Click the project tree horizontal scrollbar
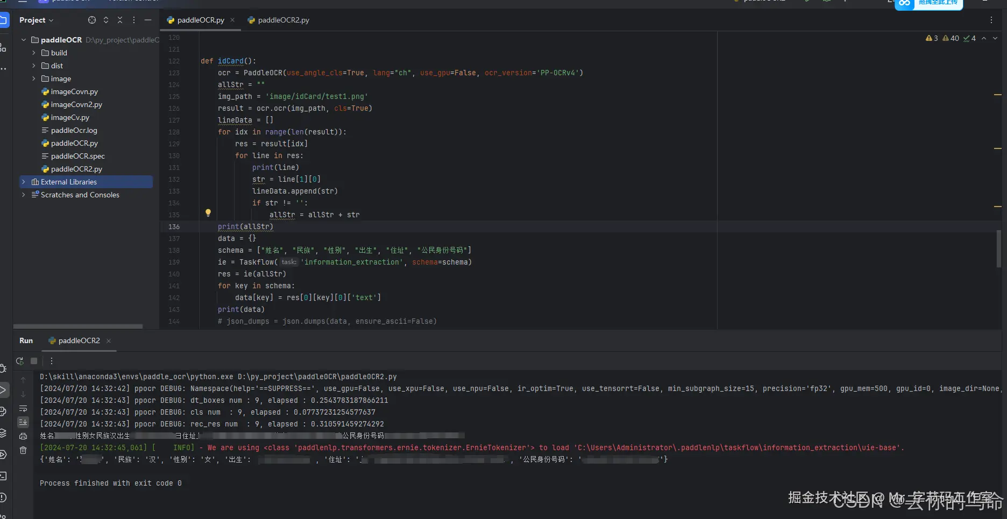The width and height of the screenshot is (1007, 519). pos(78,326)
